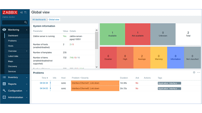
Task: Collapse the sidebar with double-arrow icon
Action: pyautogui.click(x=21, y=13)
